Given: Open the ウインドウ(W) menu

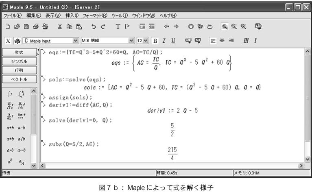Looking at the screenshot, I should 144,15.
